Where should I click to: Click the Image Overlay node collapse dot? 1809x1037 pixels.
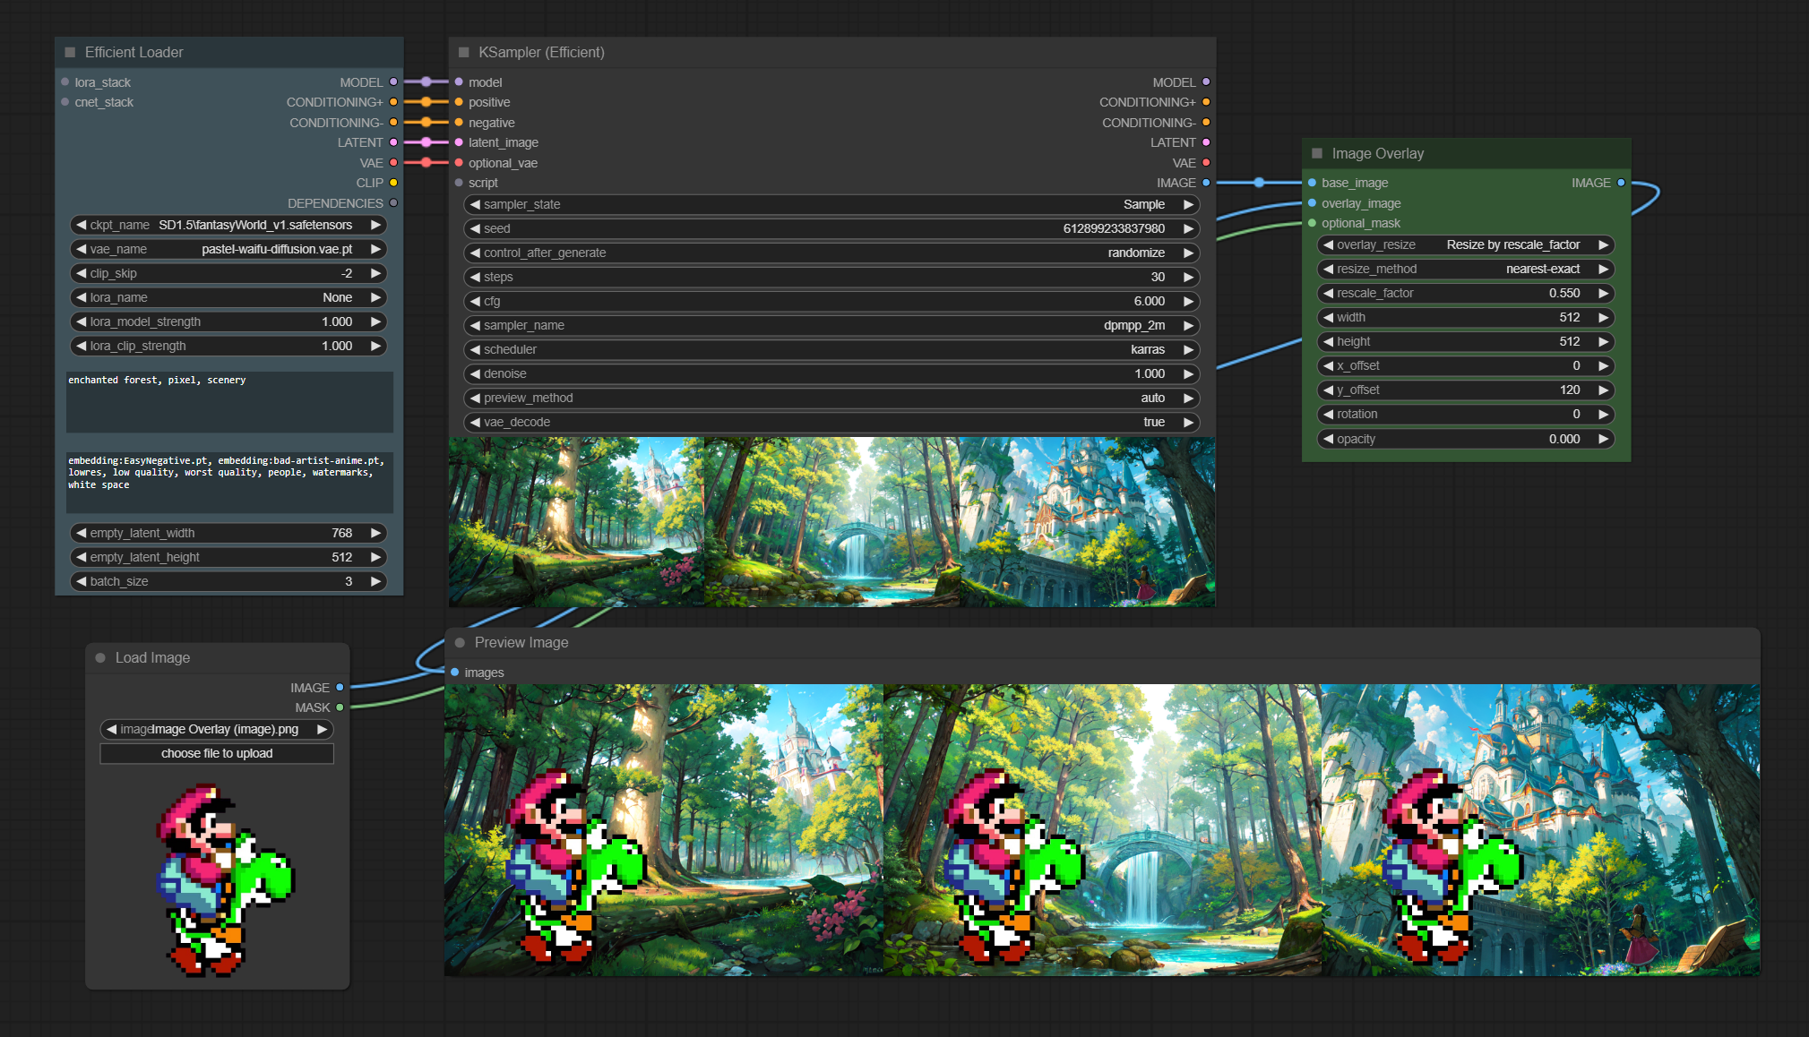coord(1317,154)
